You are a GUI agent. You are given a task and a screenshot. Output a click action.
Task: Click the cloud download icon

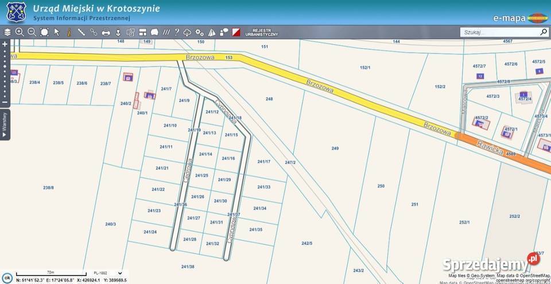click(187, 32)
